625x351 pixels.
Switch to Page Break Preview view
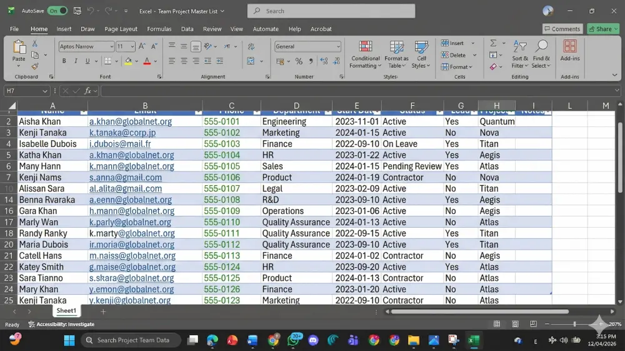533,324
